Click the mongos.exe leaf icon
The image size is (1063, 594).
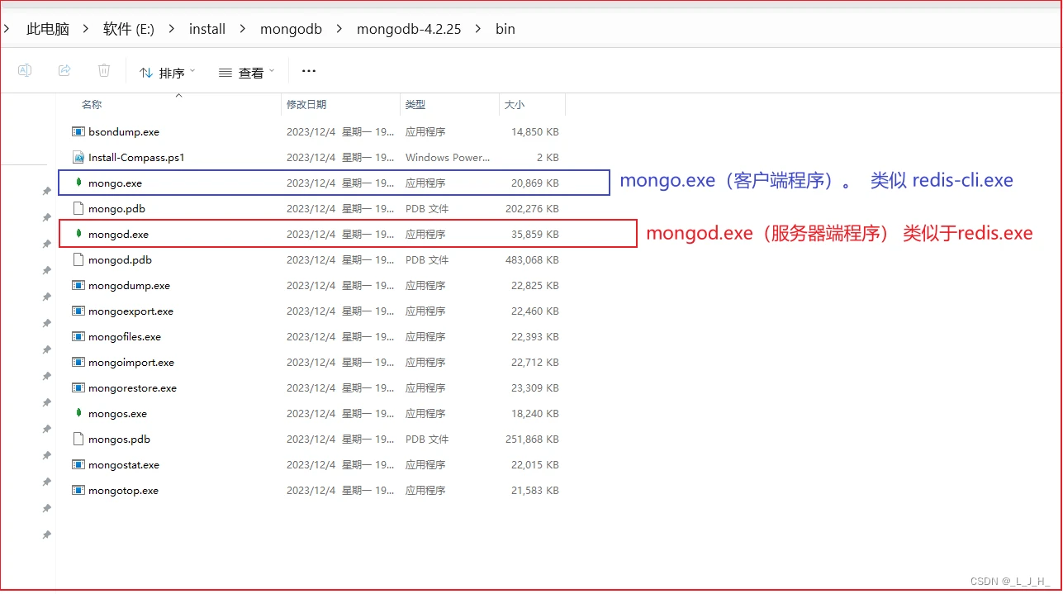click(x=78, y=413)
